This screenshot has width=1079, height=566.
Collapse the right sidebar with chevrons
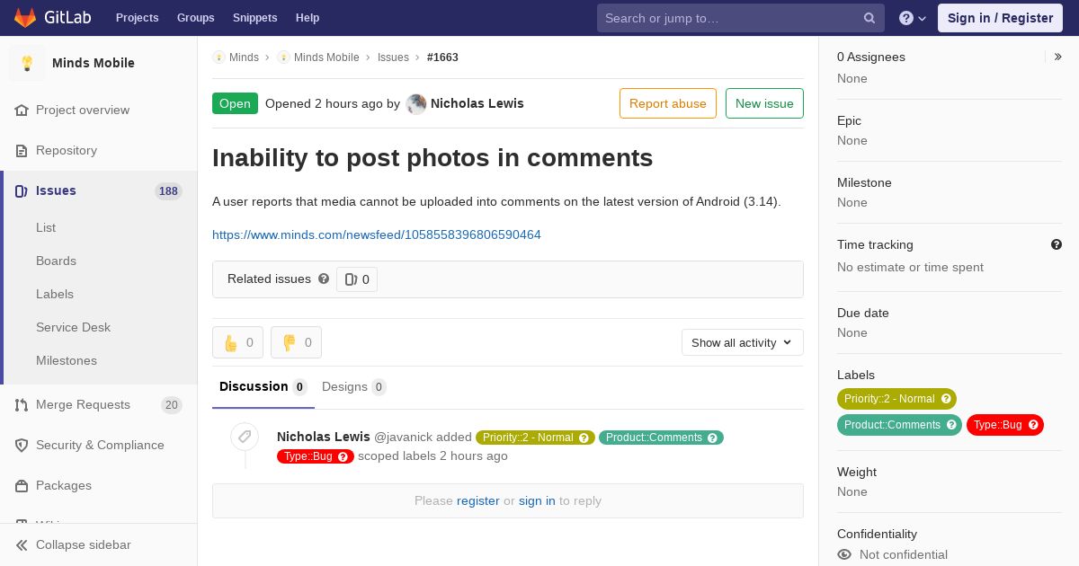pos(1058,57)
